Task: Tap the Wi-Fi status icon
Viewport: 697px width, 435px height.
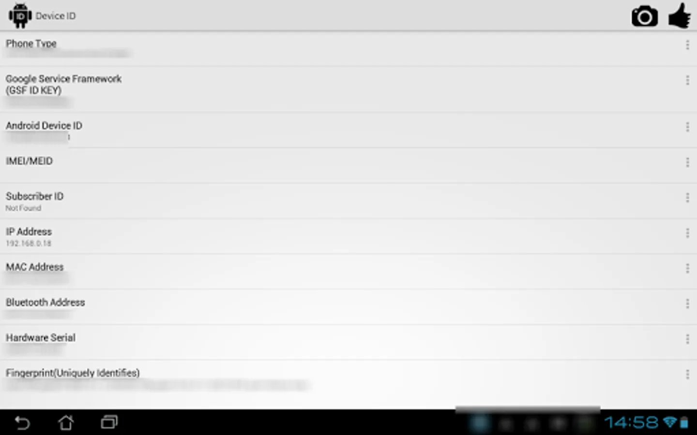Action: pyautogui.click(x=670, y=422)
